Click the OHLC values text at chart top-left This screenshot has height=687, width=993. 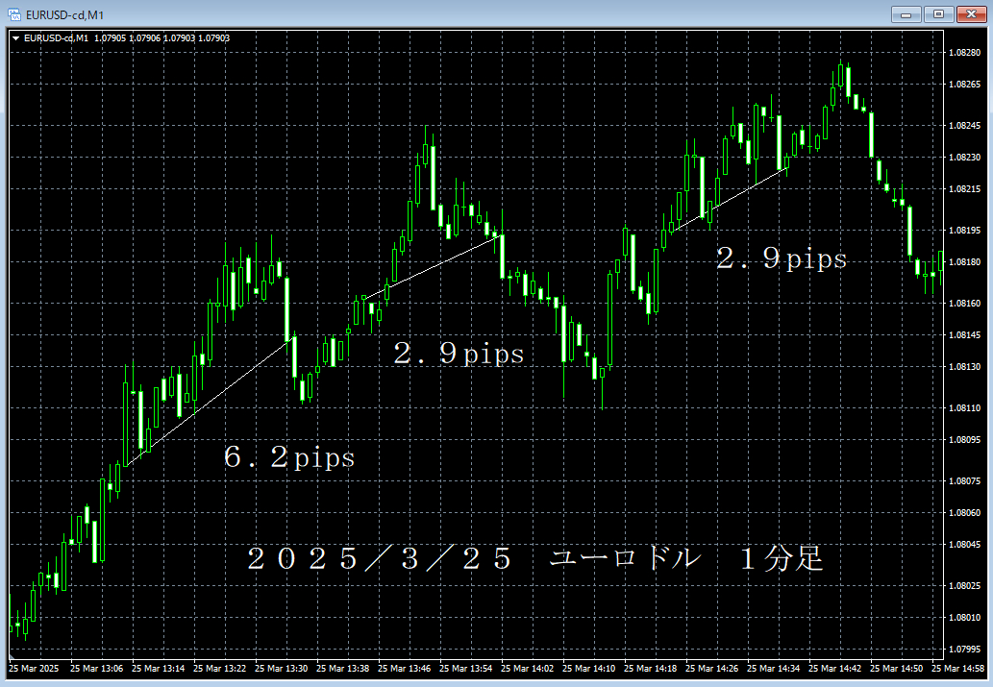point(161,38)
